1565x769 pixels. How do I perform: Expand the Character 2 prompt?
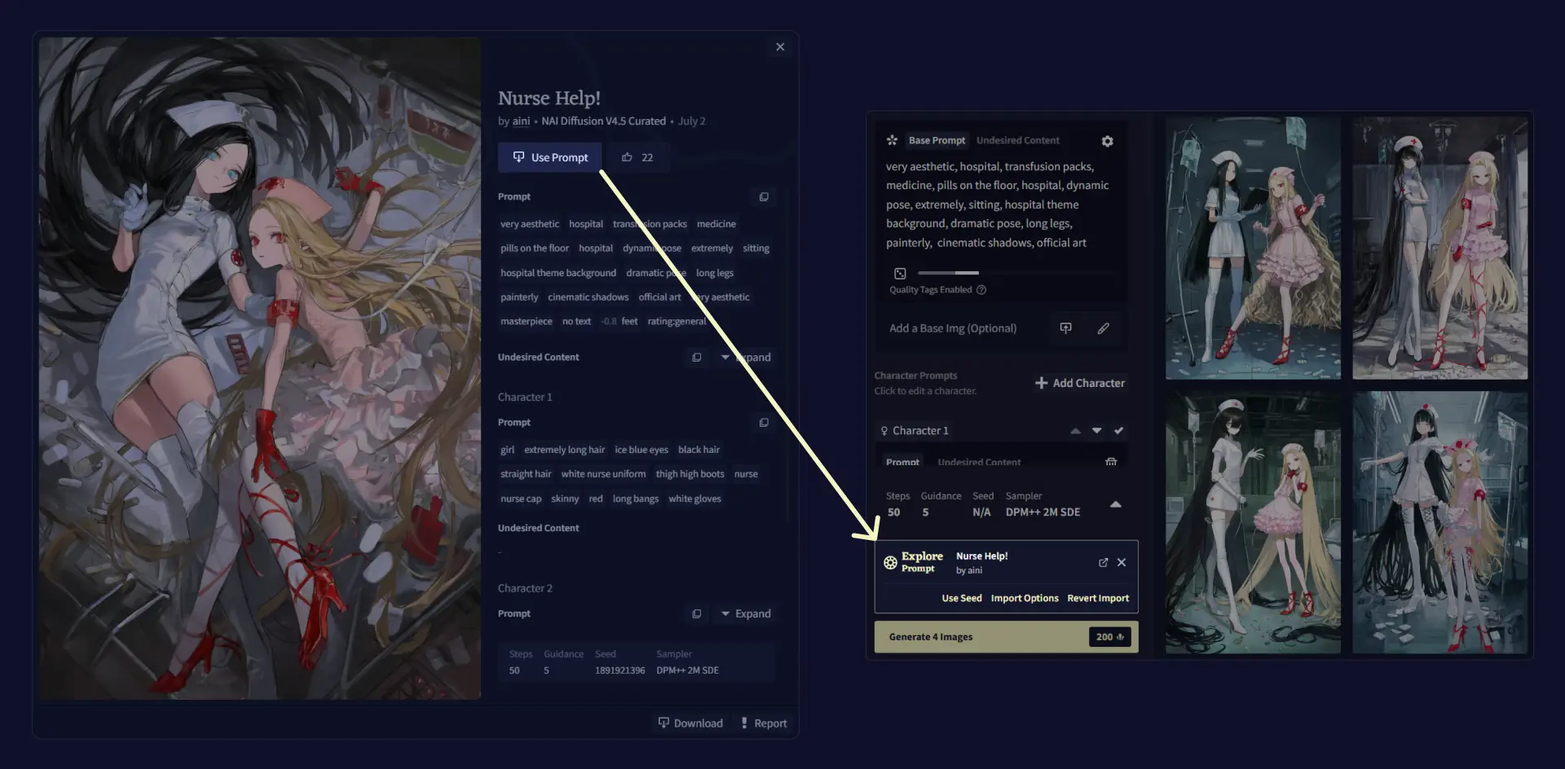746,613
